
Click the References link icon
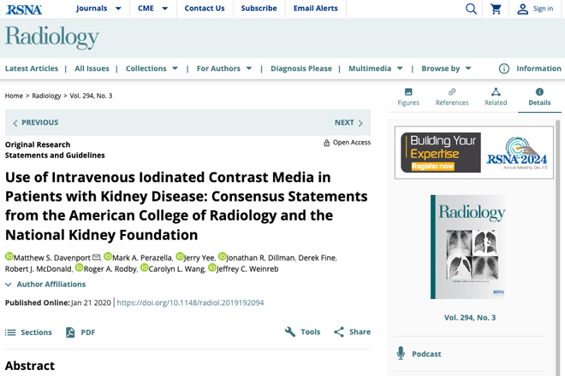coord(452,91)
